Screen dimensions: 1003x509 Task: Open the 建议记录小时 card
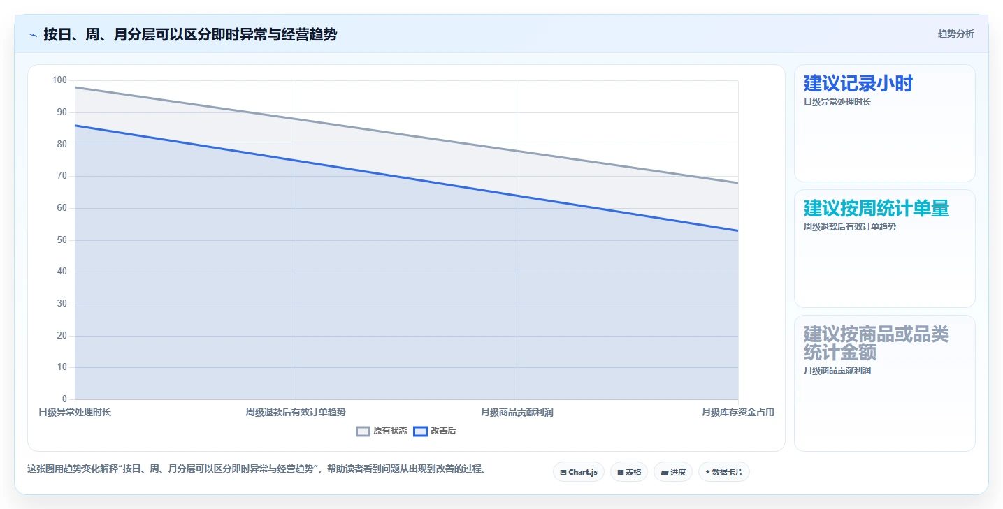tap(884, 123)
